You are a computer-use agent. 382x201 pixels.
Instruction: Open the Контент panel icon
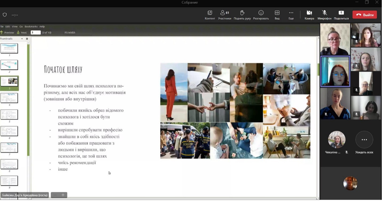coord(210,13)
